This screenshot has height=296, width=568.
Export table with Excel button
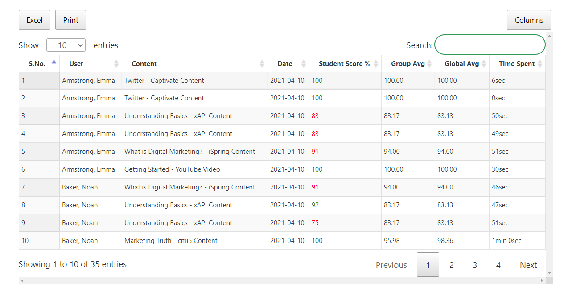point(34,20)
